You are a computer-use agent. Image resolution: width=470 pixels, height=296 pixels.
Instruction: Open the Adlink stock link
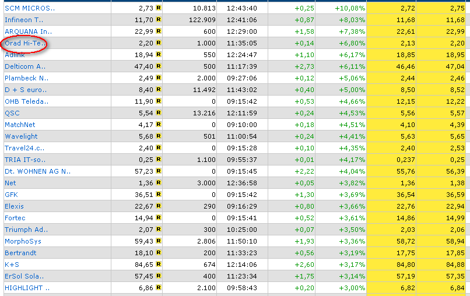15,55
